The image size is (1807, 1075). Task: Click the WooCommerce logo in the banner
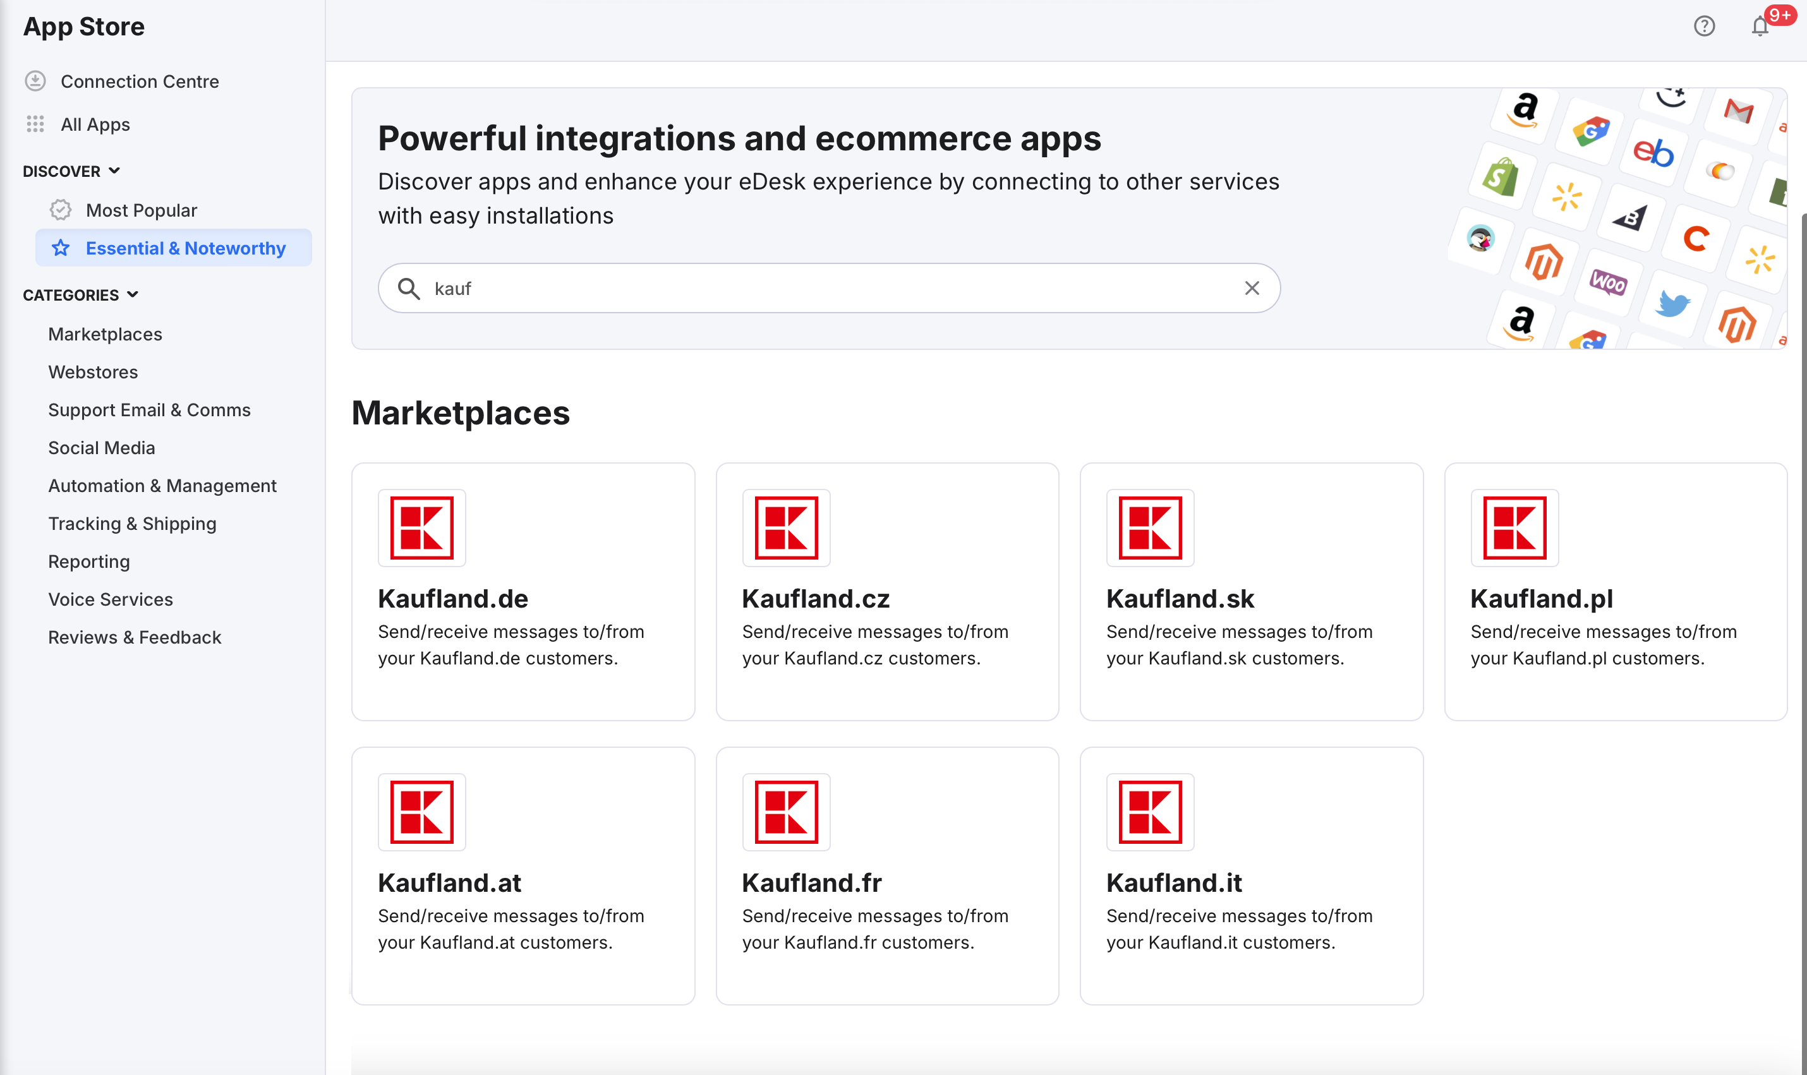pos(1608,282)
